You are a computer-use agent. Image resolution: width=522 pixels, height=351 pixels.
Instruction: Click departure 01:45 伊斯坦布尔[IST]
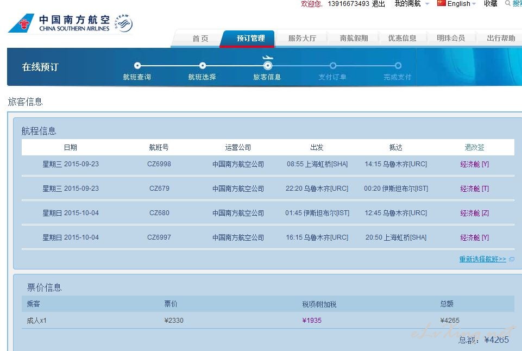(317, 213)
